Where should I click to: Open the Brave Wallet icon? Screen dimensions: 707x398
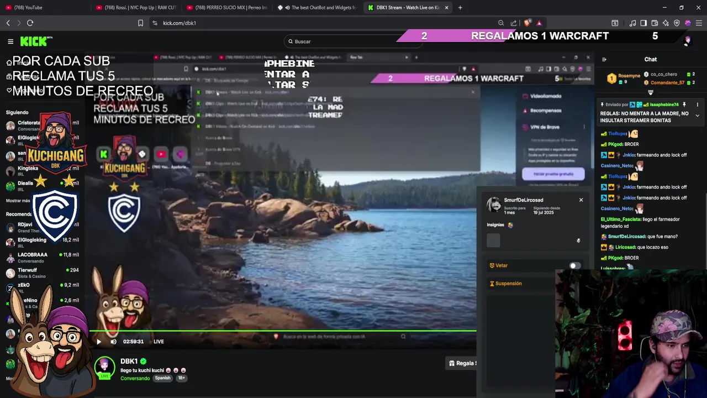pyautogui.click(x=655, y=23)
